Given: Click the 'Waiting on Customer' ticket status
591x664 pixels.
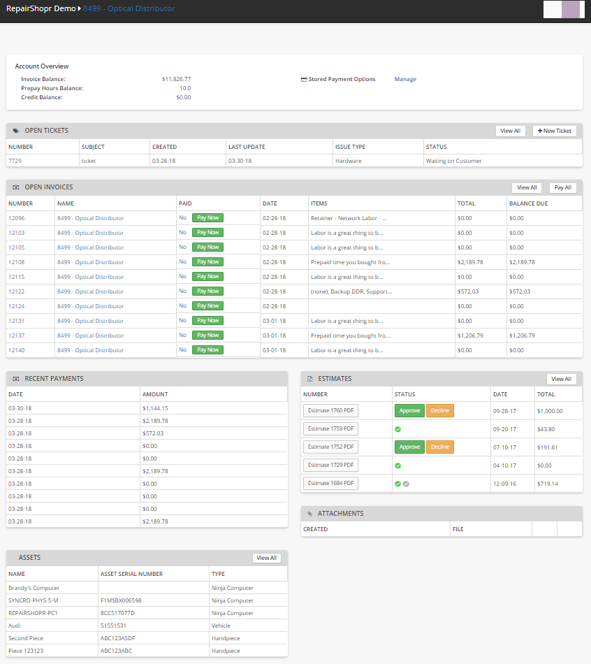Looking at the screenshot, I should [x=454, y=161].
